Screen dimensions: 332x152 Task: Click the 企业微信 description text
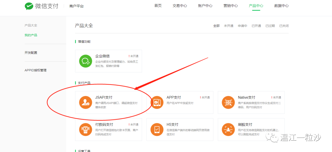click(x=117, y=64)
